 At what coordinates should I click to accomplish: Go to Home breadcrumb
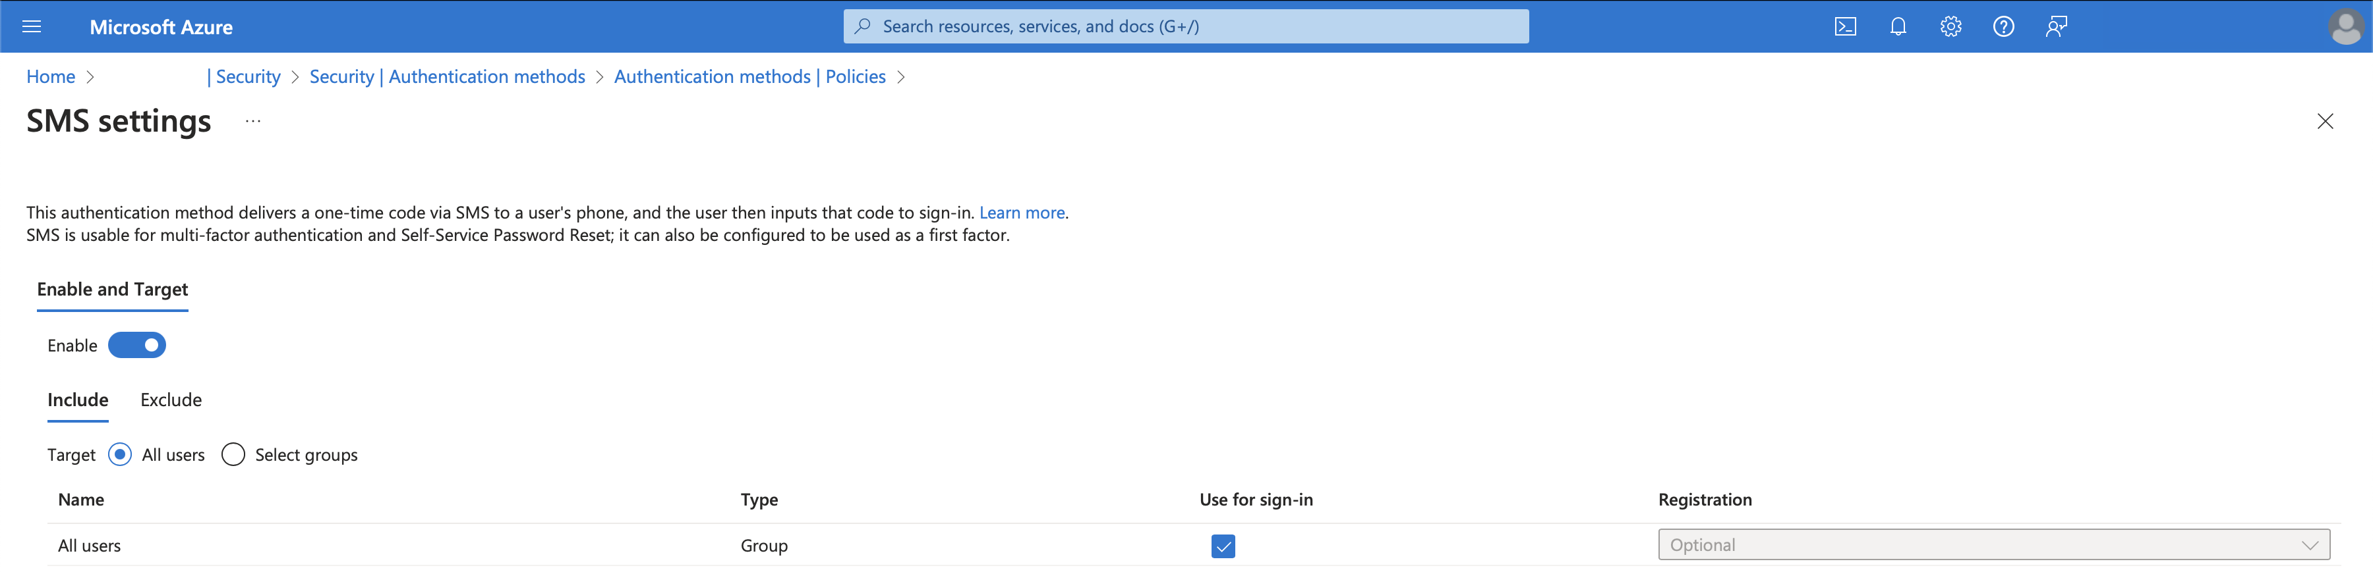click(51, 76)
